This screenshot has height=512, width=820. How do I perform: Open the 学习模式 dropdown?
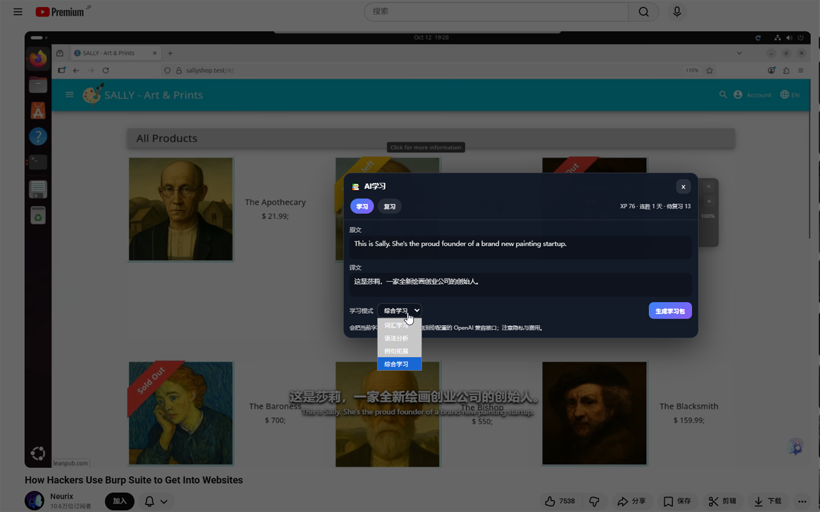click(x=399, y=310)
